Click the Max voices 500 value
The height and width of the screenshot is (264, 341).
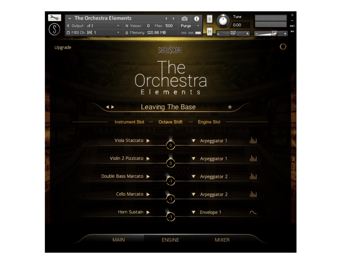click(x=169, y=26)
